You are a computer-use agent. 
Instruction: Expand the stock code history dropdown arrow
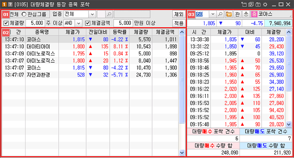tap(213, 14)
